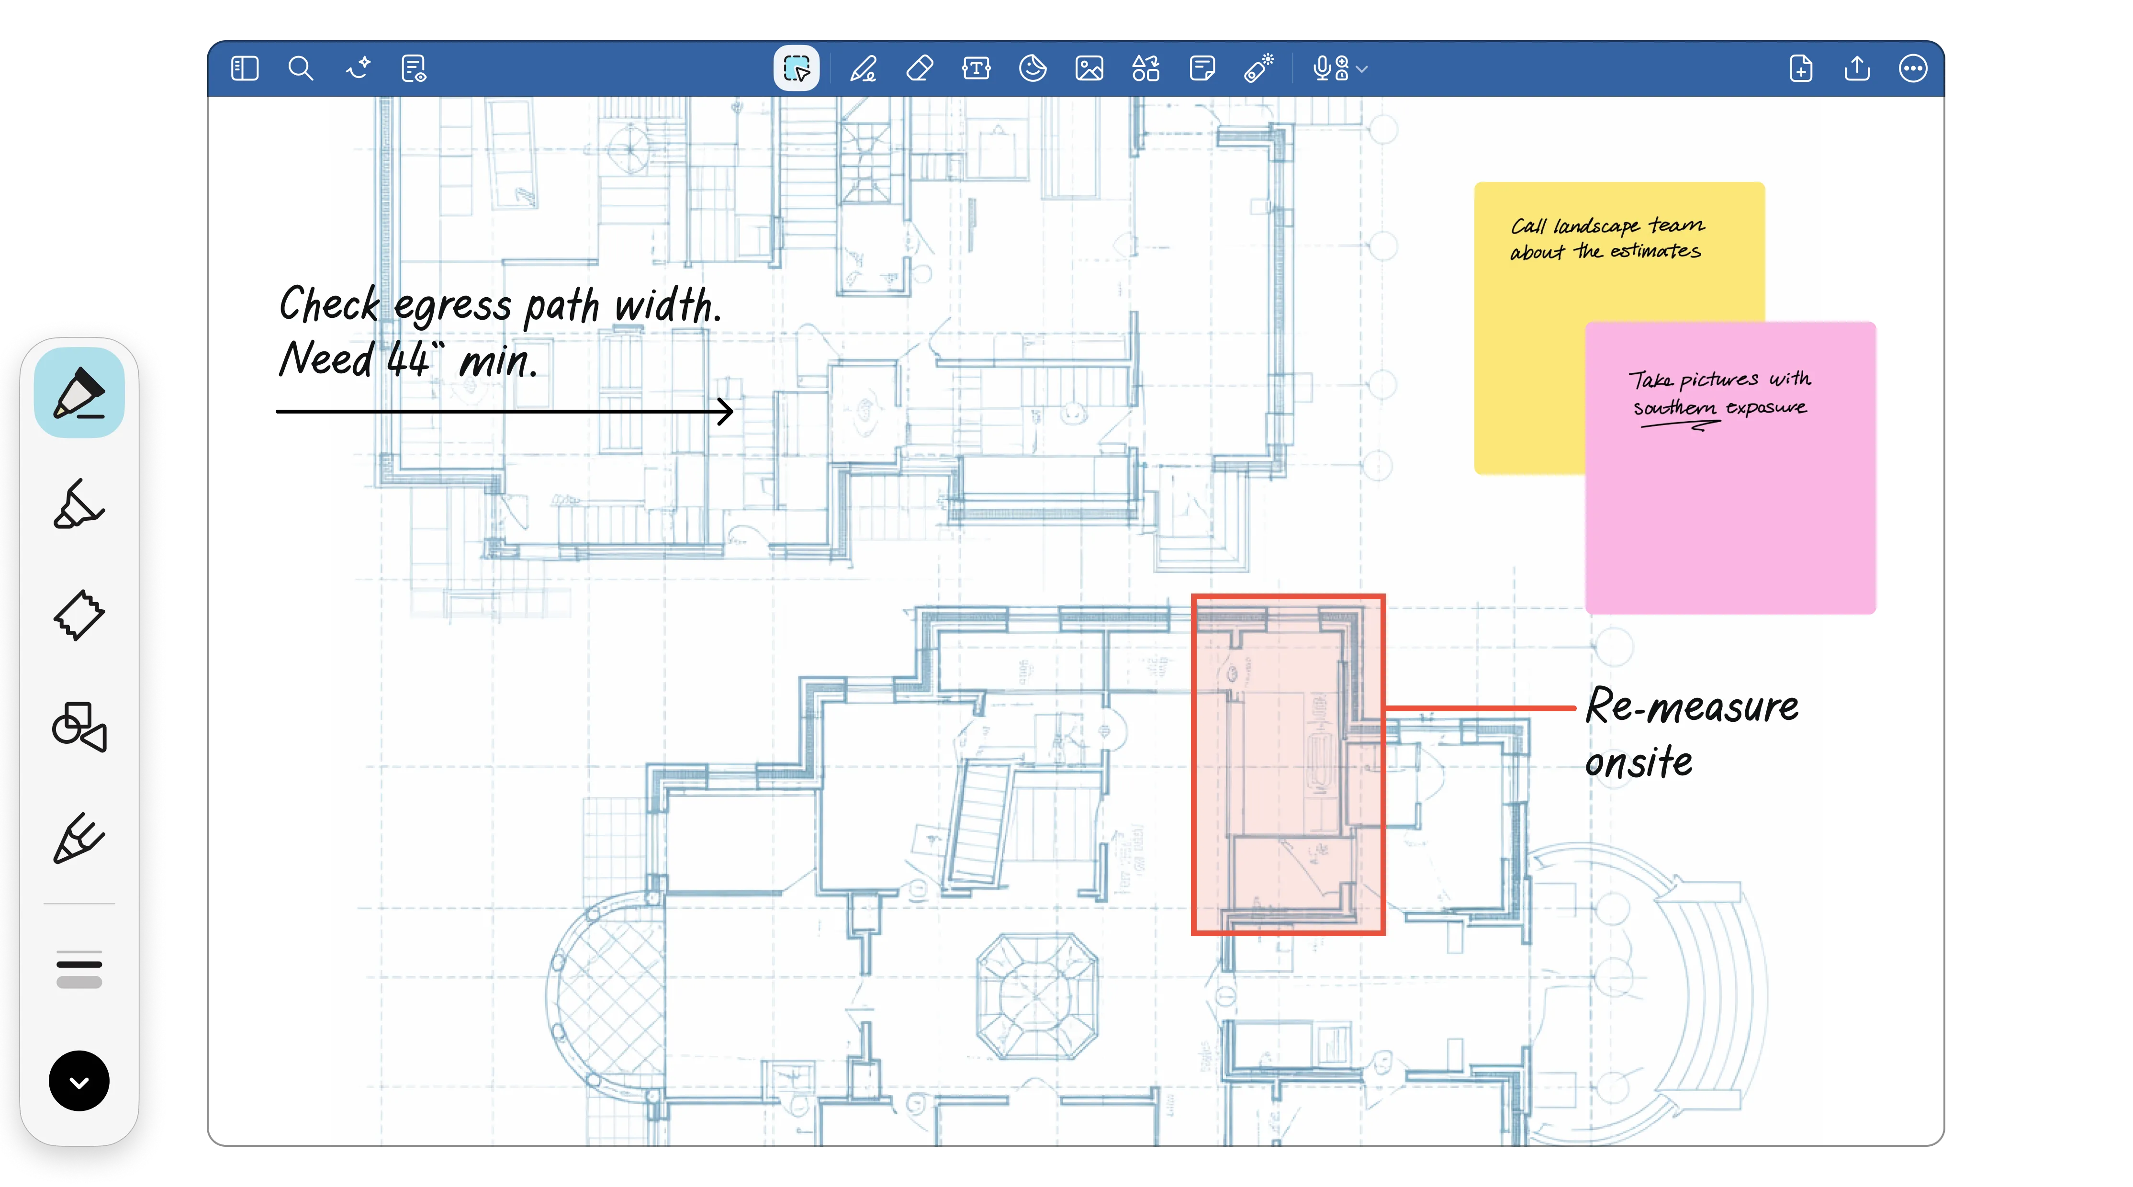Screen dimensions: 2133x1187
Task: Toggle the lasso selection tool
Action: point(797,68)
